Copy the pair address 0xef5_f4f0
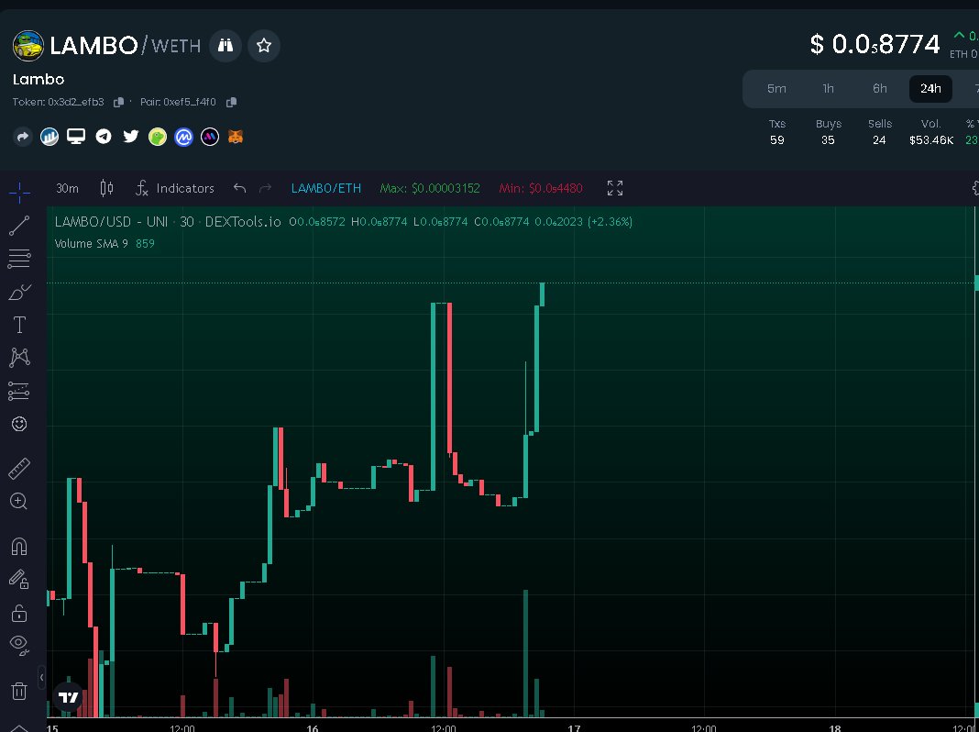 (x=231, y=102)
